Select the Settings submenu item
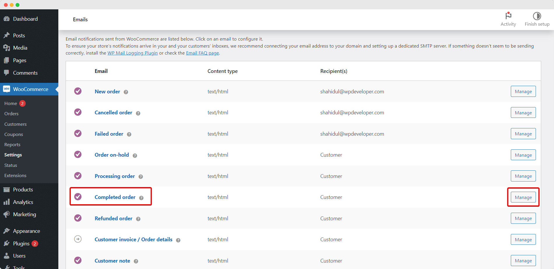Image resolution: width=554 pixels, height=269 pixels. pyautogui.click(x=13, y=155)
